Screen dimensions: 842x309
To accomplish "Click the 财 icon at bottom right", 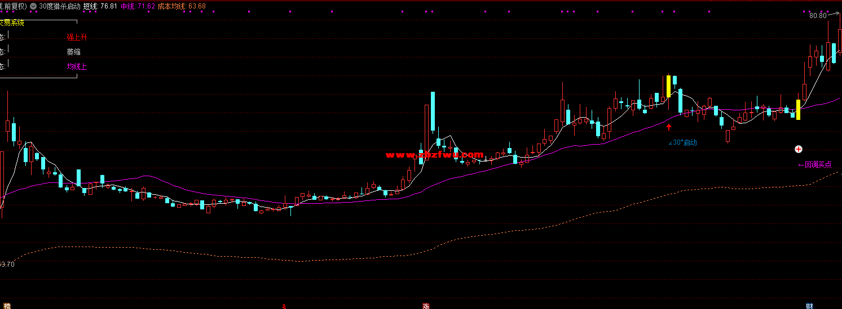I will click(809, 306).
